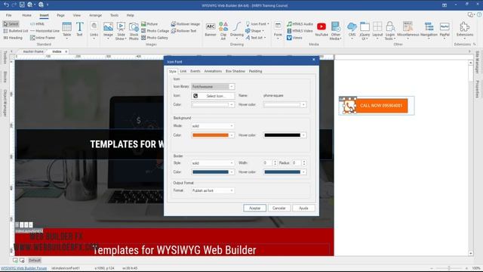The image size is (483, 272).
Task: Insert HTML5 Audio
Action: click(x=300, y=23)
